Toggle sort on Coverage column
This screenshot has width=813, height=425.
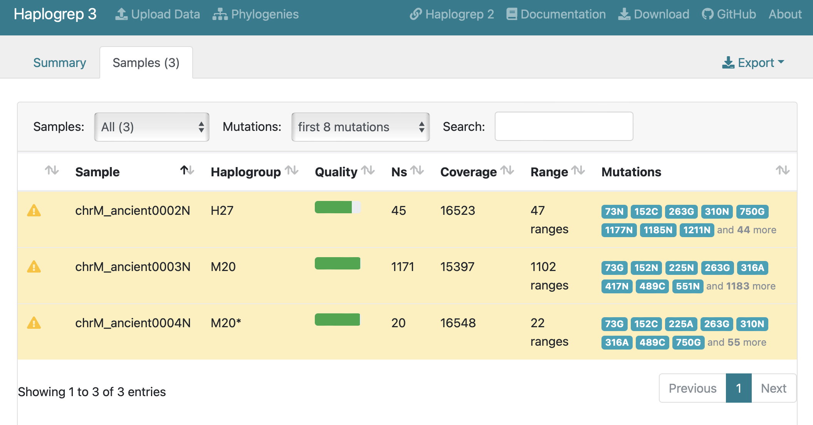(507, 171)
